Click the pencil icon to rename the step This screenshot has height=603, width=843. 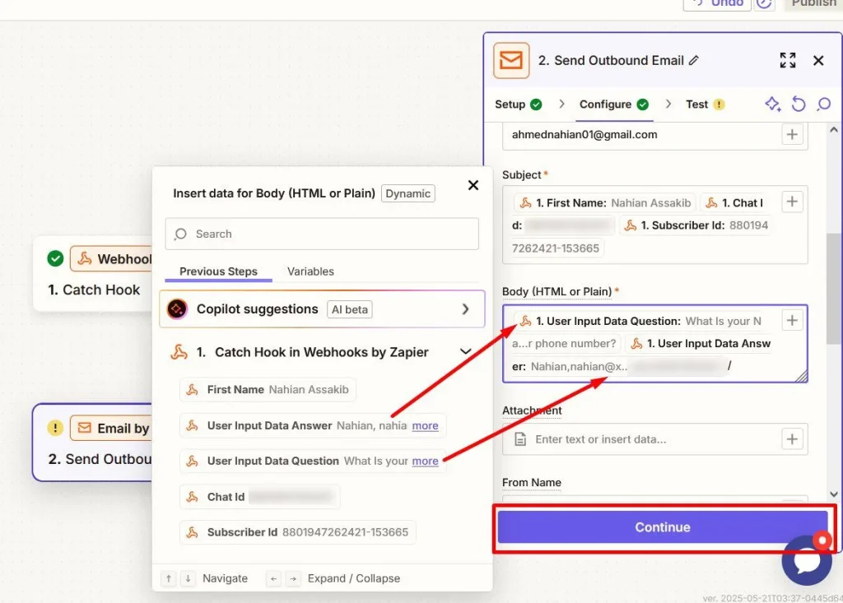point(694,60)
